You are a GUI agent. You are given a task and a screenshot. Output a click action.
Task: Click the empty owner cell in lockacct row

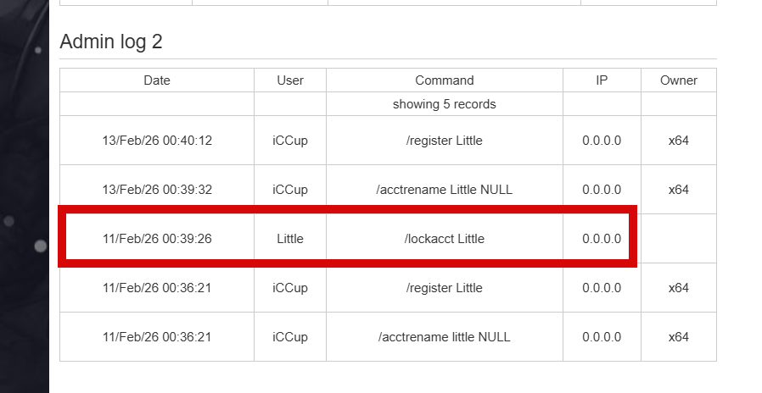click(679, 239)
